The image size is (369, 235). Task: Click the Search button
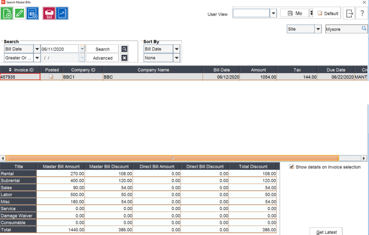[x=102, y=48]
